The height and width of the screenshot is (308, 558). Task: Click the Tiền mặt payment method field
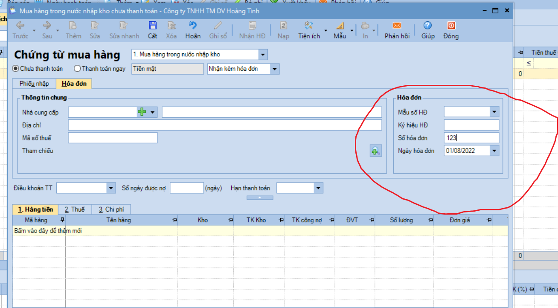168,69
